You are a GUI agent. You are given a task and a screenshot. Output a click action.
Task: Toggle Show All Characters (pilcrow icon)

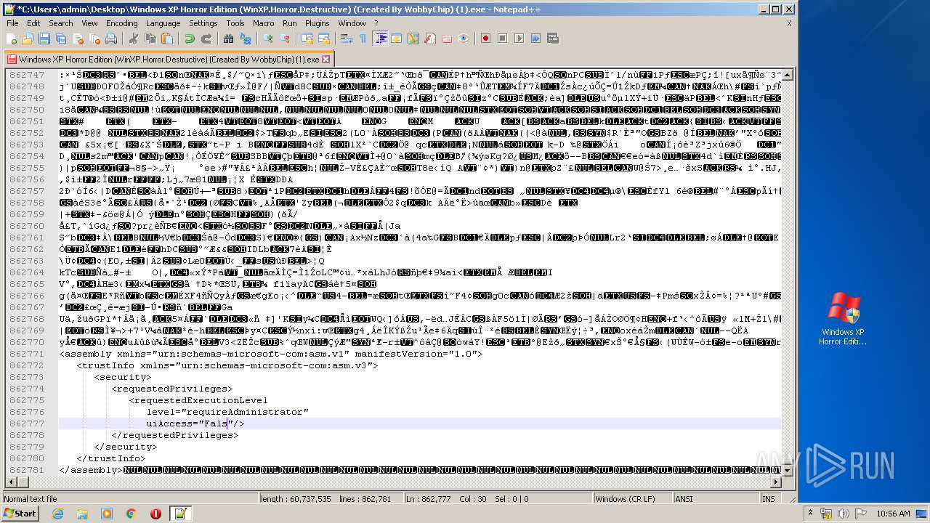[363, 38]
